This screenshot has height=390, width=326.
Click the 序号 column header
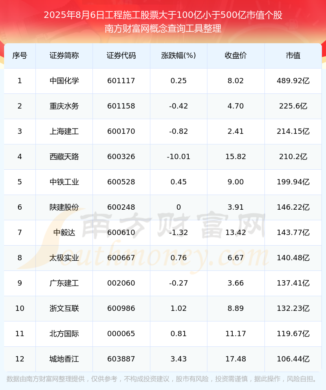(x=20, y=55)
